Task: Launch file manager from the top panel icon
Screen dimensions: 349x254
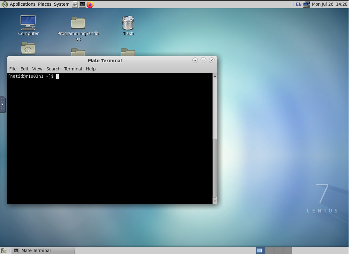Action: (75, 4)
